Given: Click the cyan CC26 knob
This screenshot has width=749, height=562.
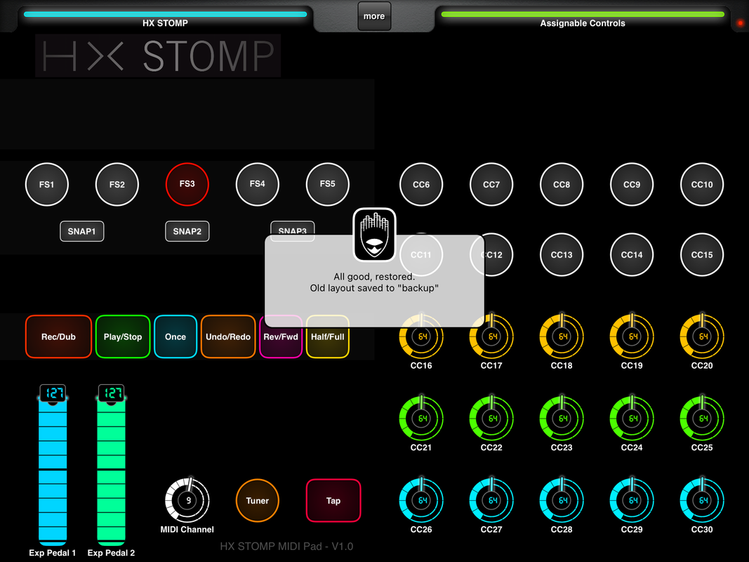Looking at the screenshot, I should pos(421,500).
